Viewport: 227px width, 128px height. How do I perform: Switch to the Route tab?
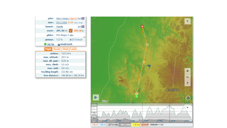(57, 49)
